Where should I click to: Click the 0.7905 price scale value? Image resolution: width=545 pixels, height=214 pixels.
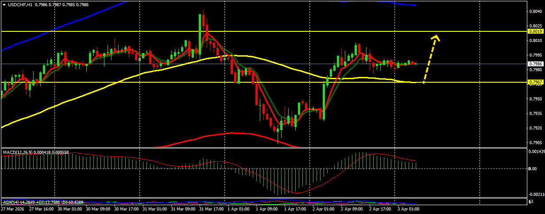pyautogui.click(x=536, y=143)
